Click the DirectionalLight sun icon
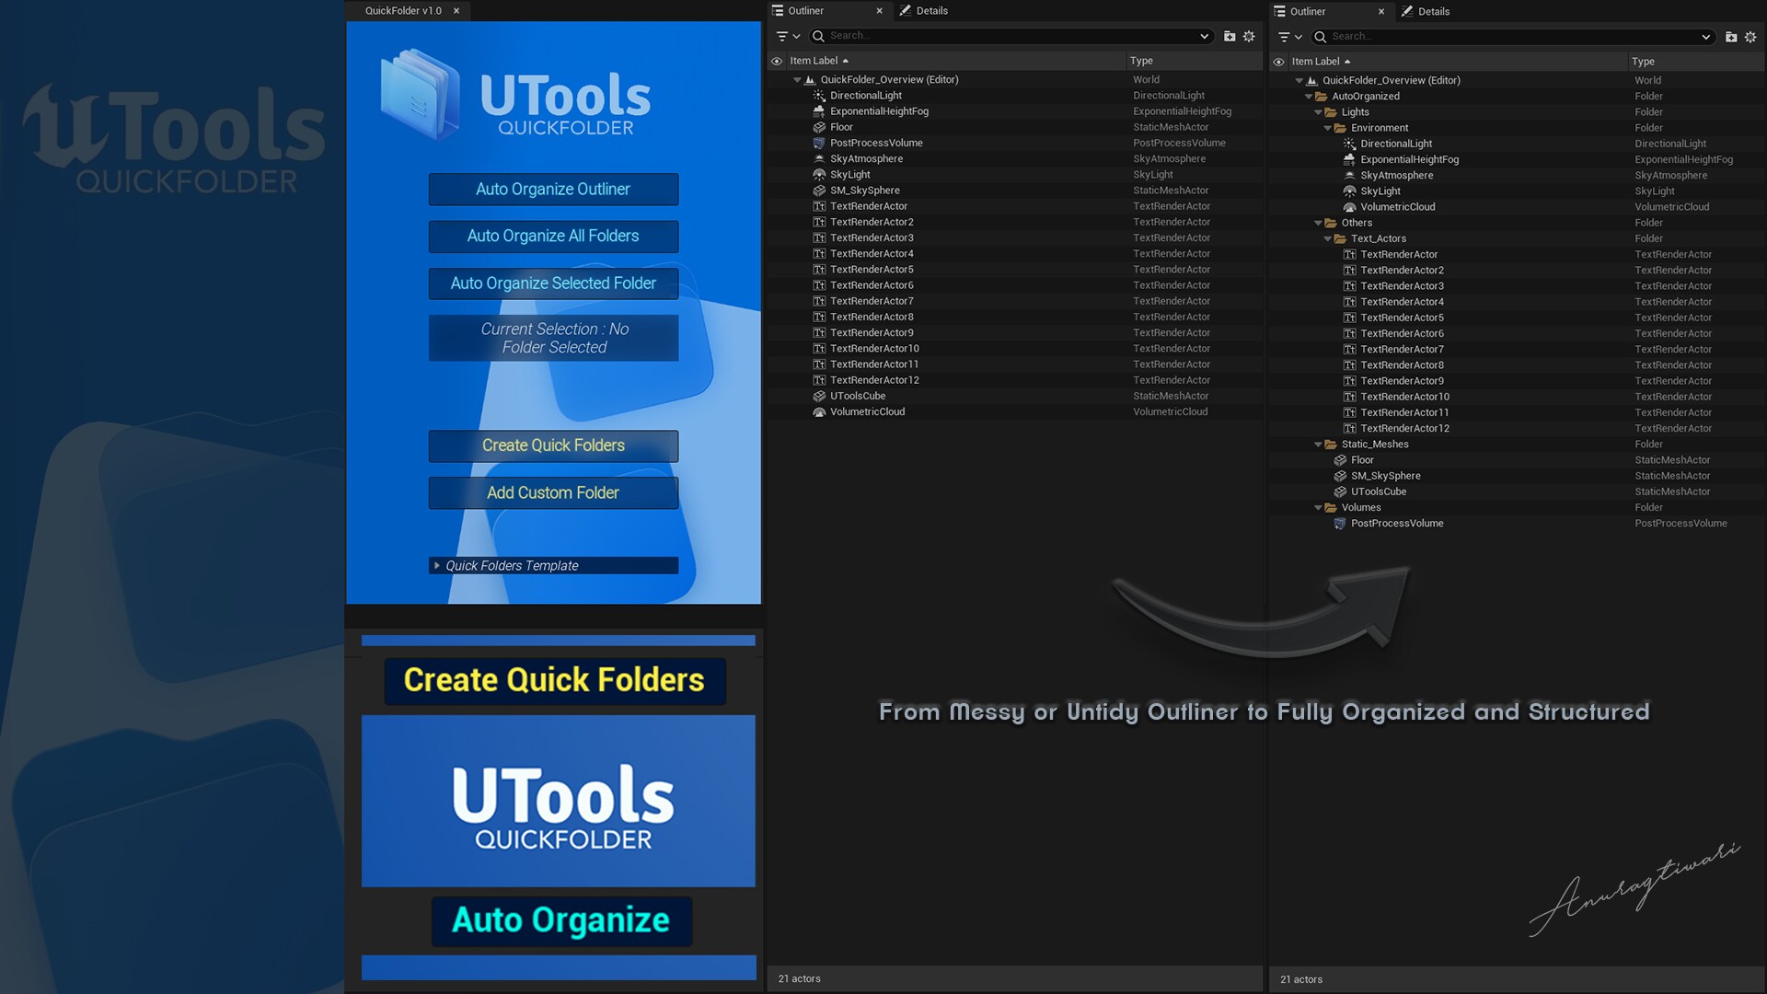This screenshot has width=1767, height=994. [x=819, y=95]
